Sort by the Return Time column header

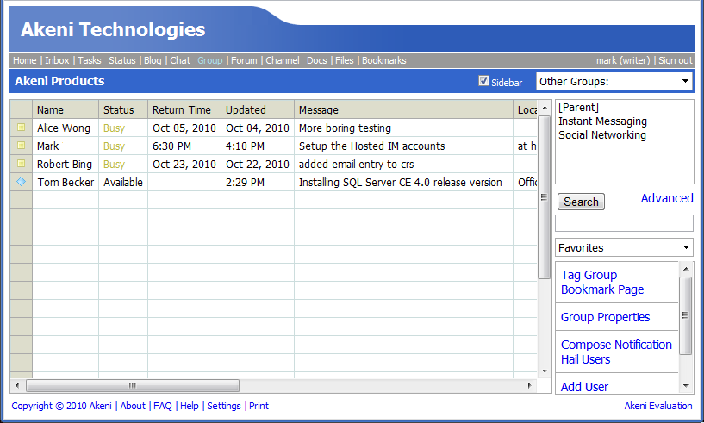point(181,110)
